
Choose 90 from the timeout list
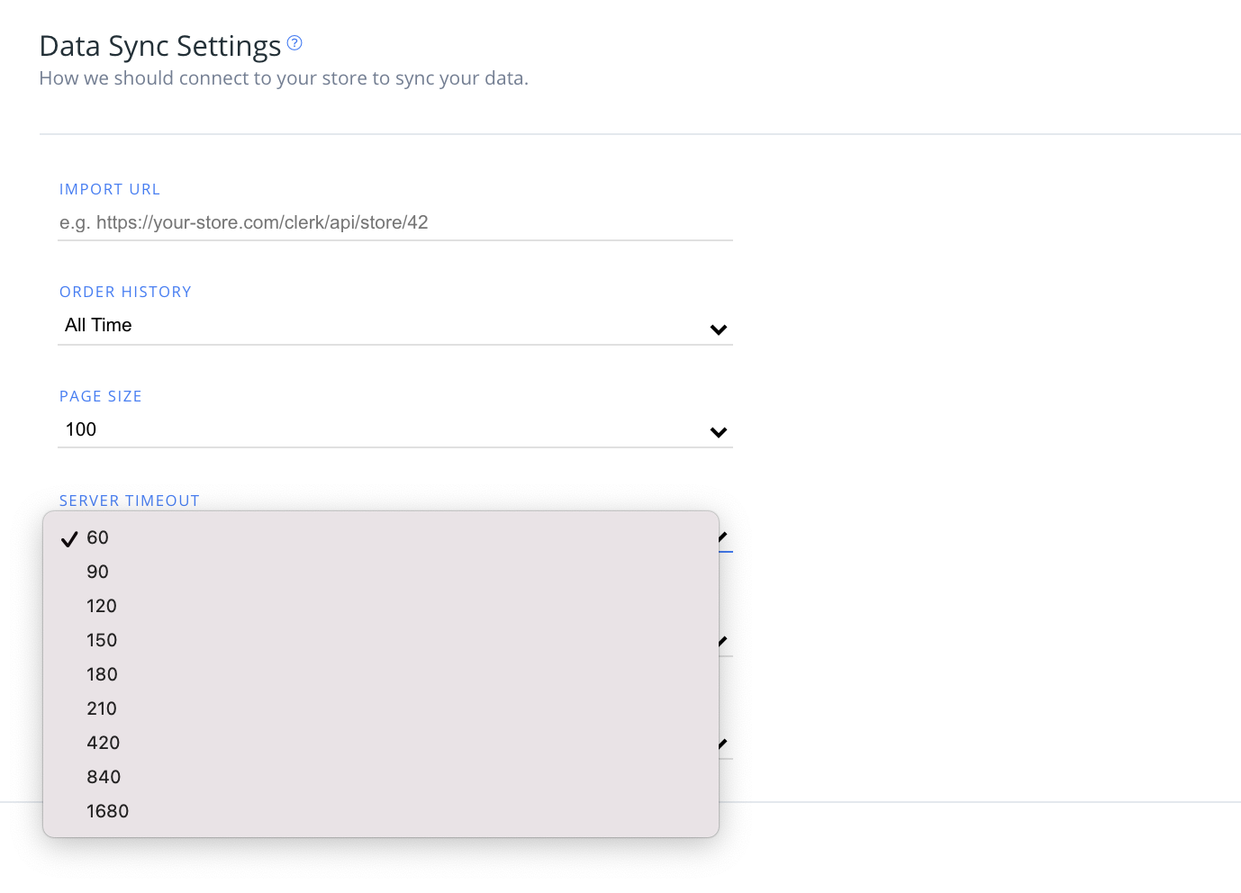pyautogui.click(x=97, y=573)
